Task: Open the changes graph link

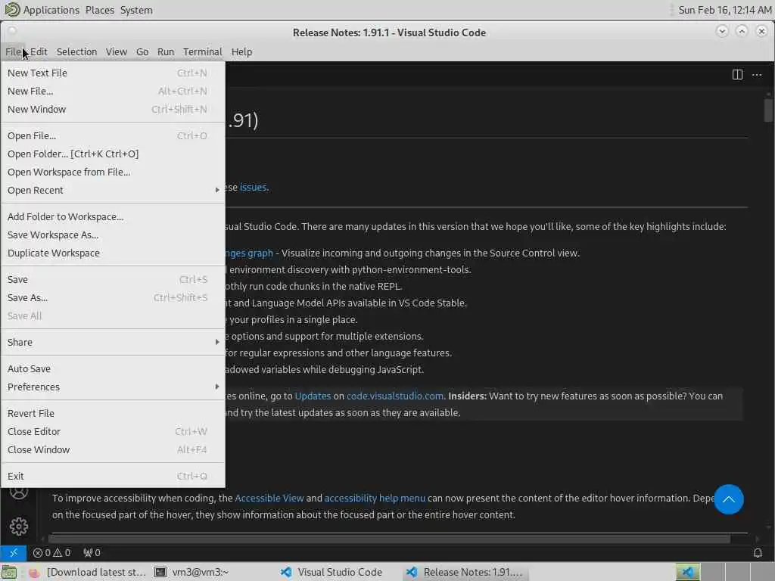Action: [249, 253]
